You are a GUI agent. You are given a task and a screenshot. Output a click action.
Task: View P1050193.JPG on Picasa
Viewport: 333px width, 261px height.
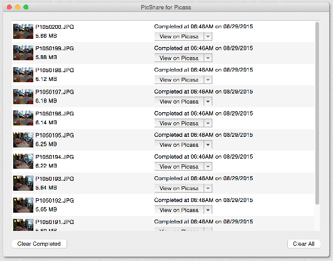[179, 188]
